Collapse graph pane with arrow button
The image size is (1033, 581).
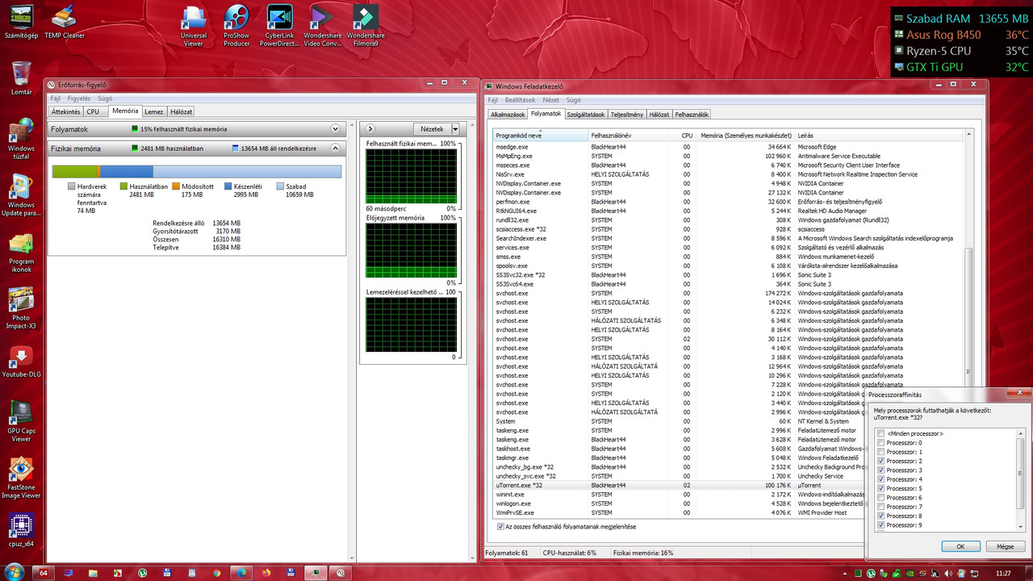370,128
